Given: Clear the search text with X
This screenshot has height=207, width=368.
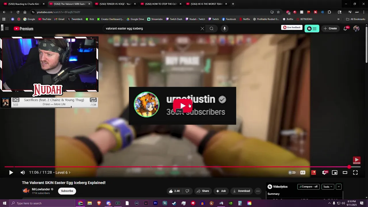Looking at the screenshot, I should tap(202, 28).
